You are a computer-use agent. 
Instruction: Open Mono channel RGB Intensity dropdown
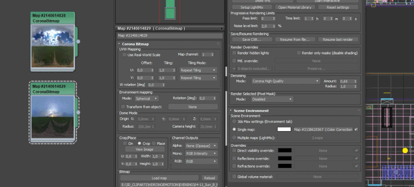pos(201,154)
